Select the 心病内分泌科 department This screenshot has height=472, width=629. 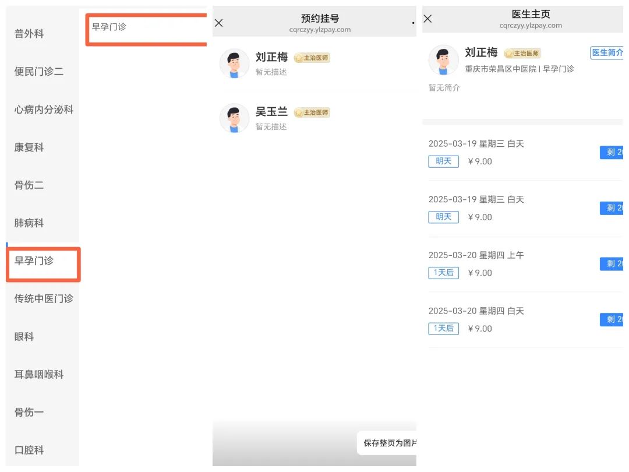pos(44,110)
